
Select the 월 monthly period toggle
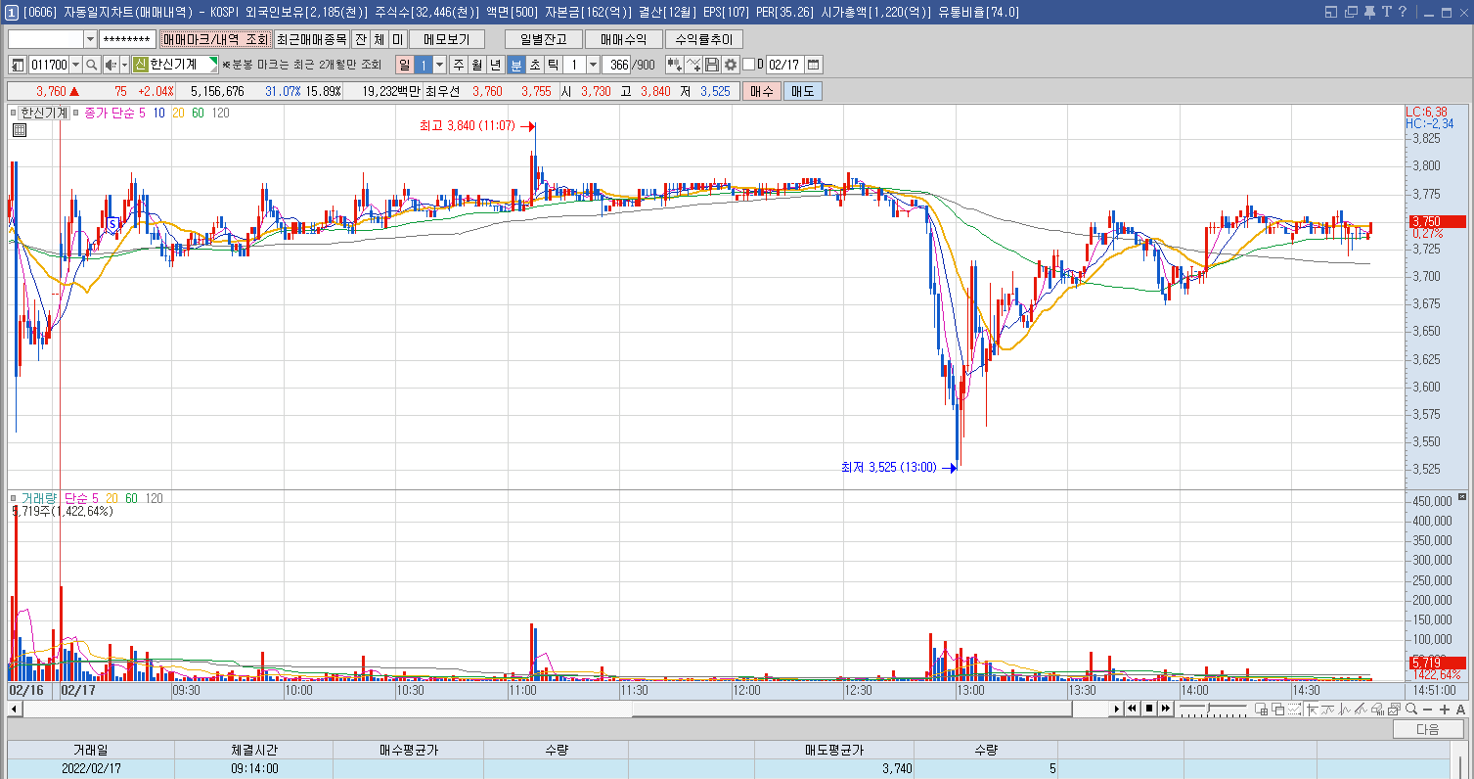[x=477, y=65]
